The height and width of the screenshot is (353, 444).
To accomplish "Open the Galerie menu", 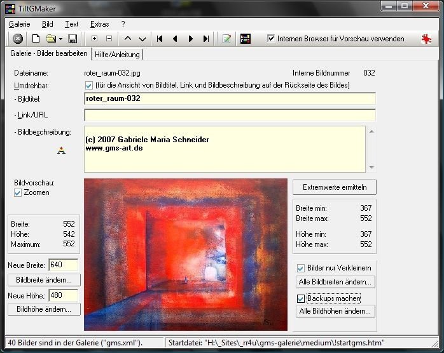I will [20, 24].
